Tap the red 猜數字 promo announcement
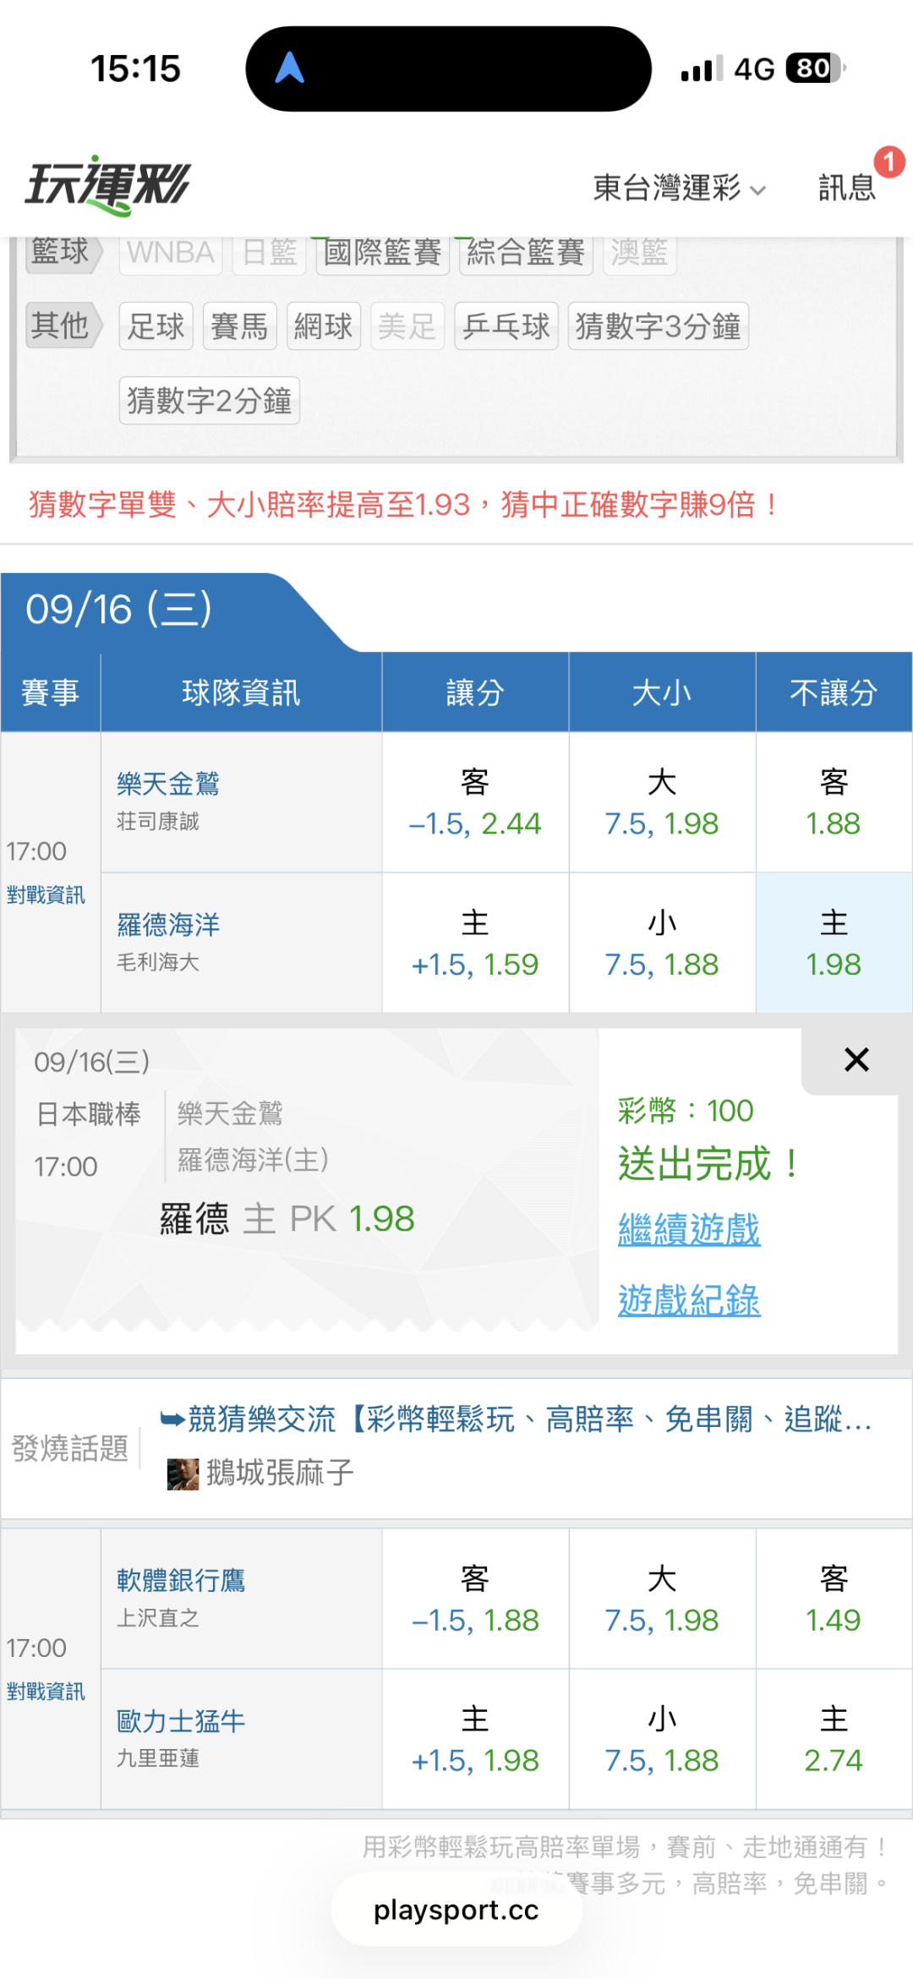This screenshot has width=913, height=1979. [404, 505]
